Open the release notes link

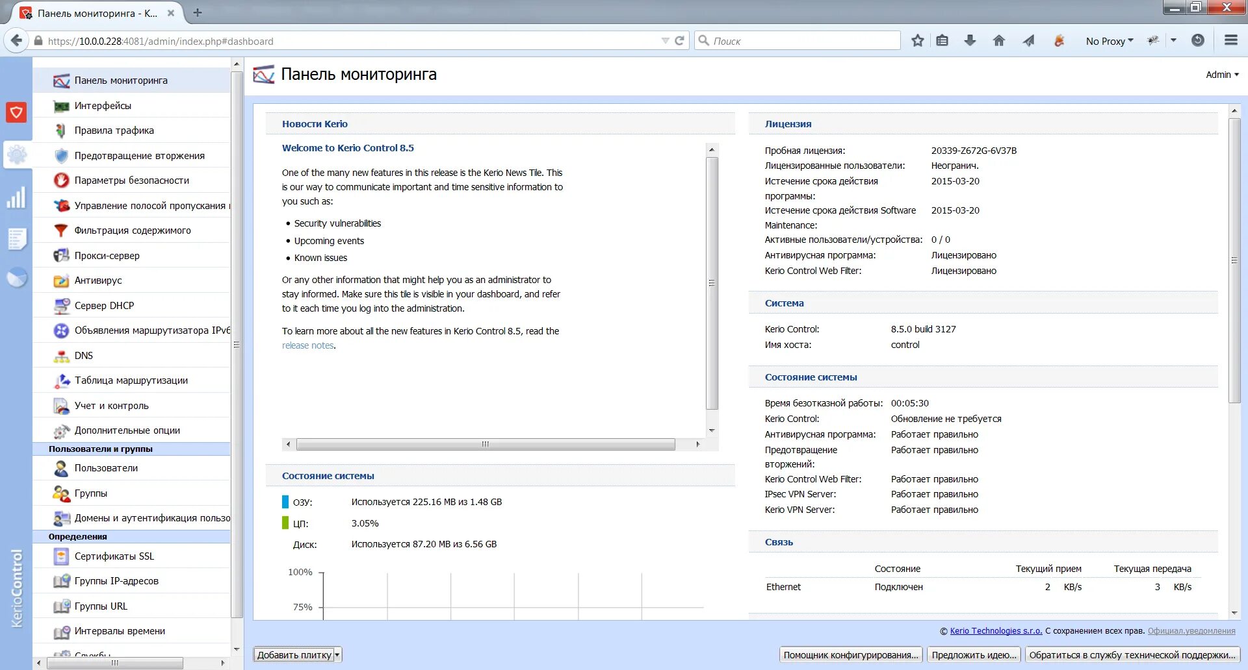click(x=307, y=345)
